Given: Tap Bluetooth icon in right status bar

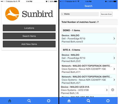Looking at the screenshot, I should pos(108,1).
